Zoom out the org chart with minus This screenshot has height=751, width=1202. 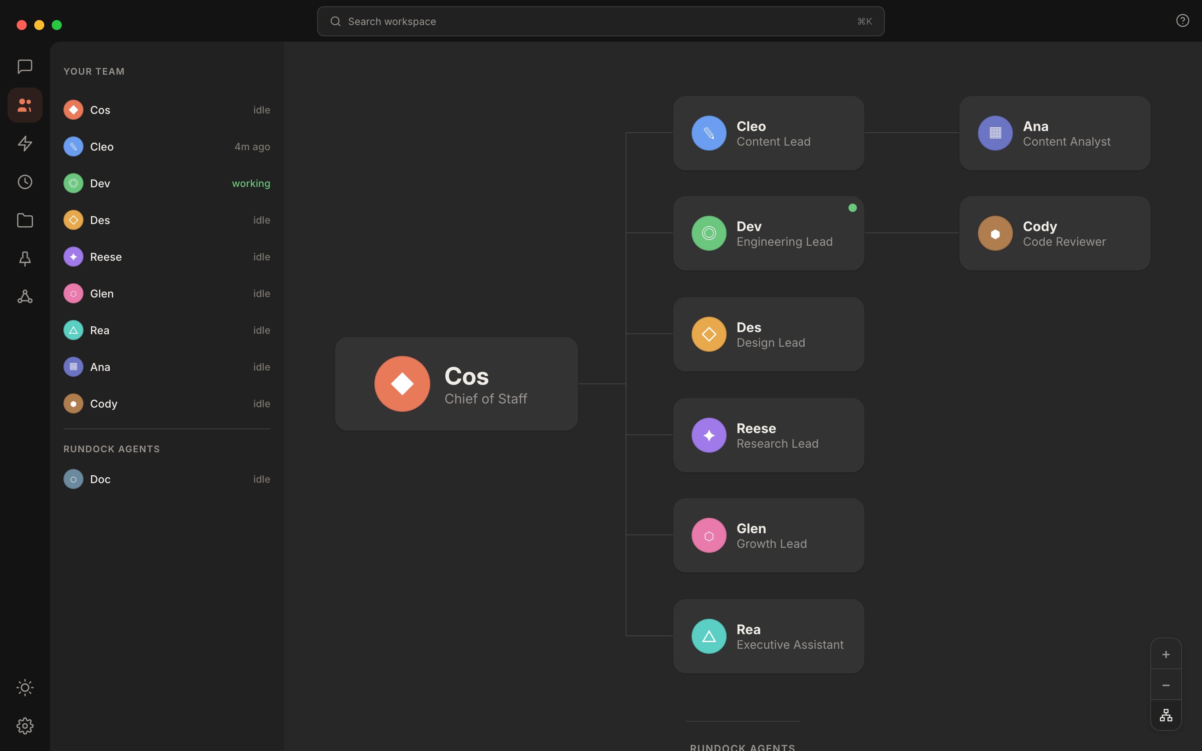(1166, 685)
